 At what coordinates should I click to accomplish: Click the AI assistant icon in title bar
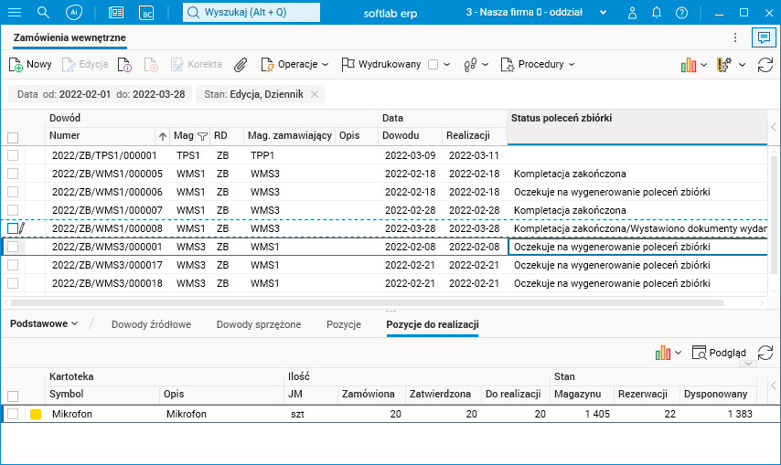(x=74, y=13)
